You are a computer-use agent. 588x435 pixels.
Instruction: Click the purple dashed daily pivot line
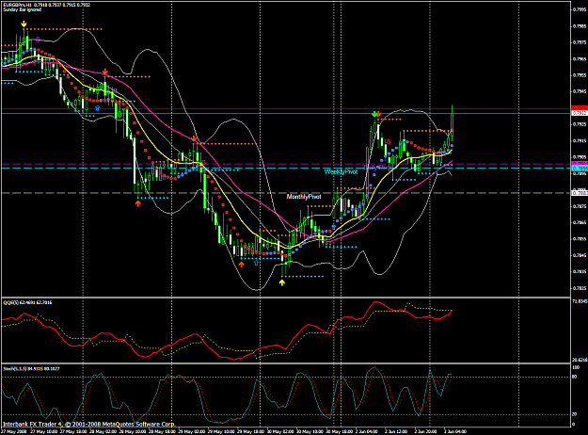(x=285, y=164)
